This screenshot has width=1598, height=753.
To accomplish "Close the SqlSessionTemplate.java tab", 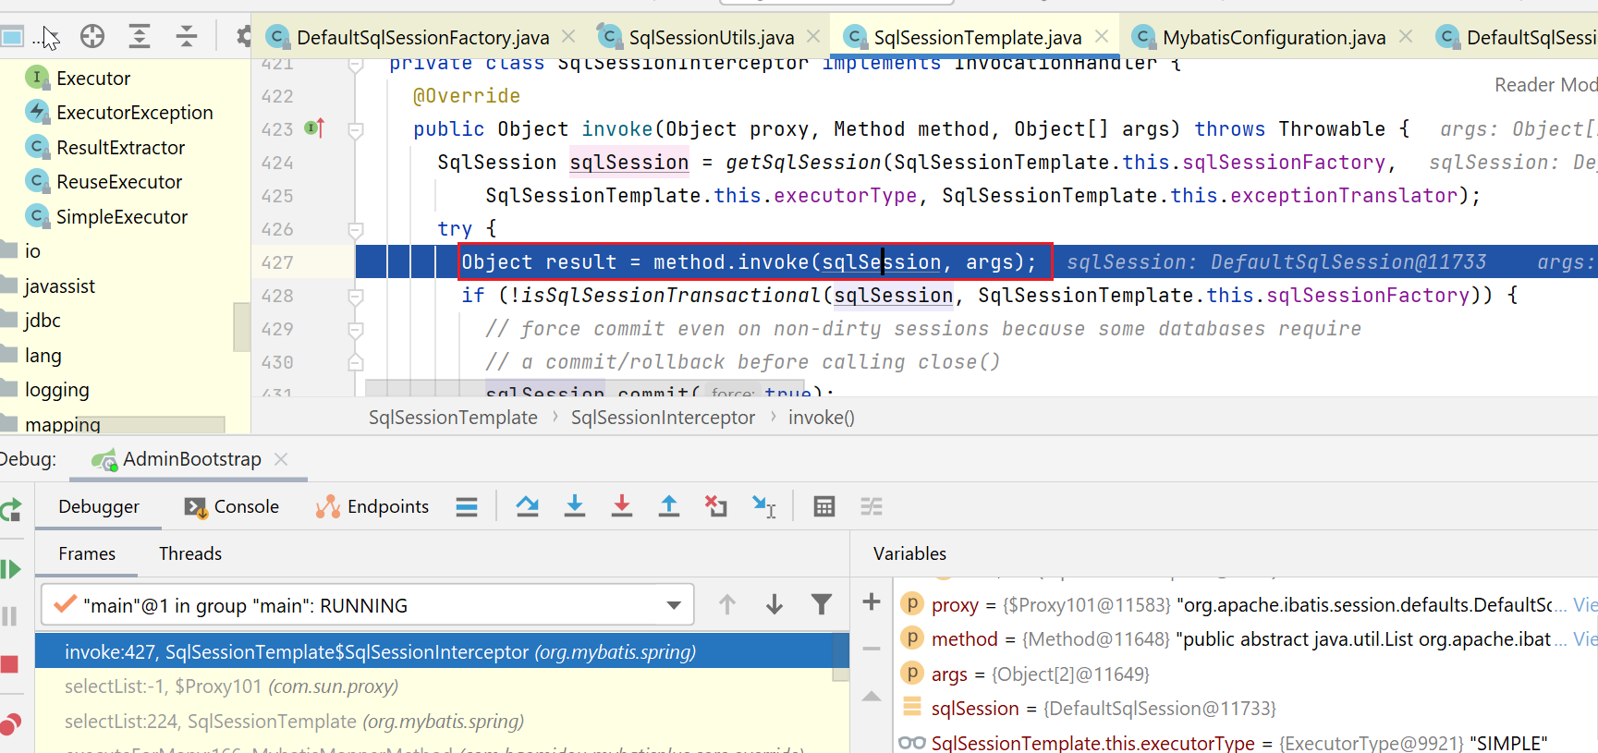I will [x=1102, y=36].
